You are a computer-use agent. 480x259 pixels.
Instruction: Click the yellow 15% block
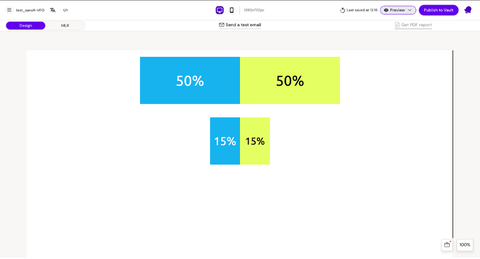(255, 141)
